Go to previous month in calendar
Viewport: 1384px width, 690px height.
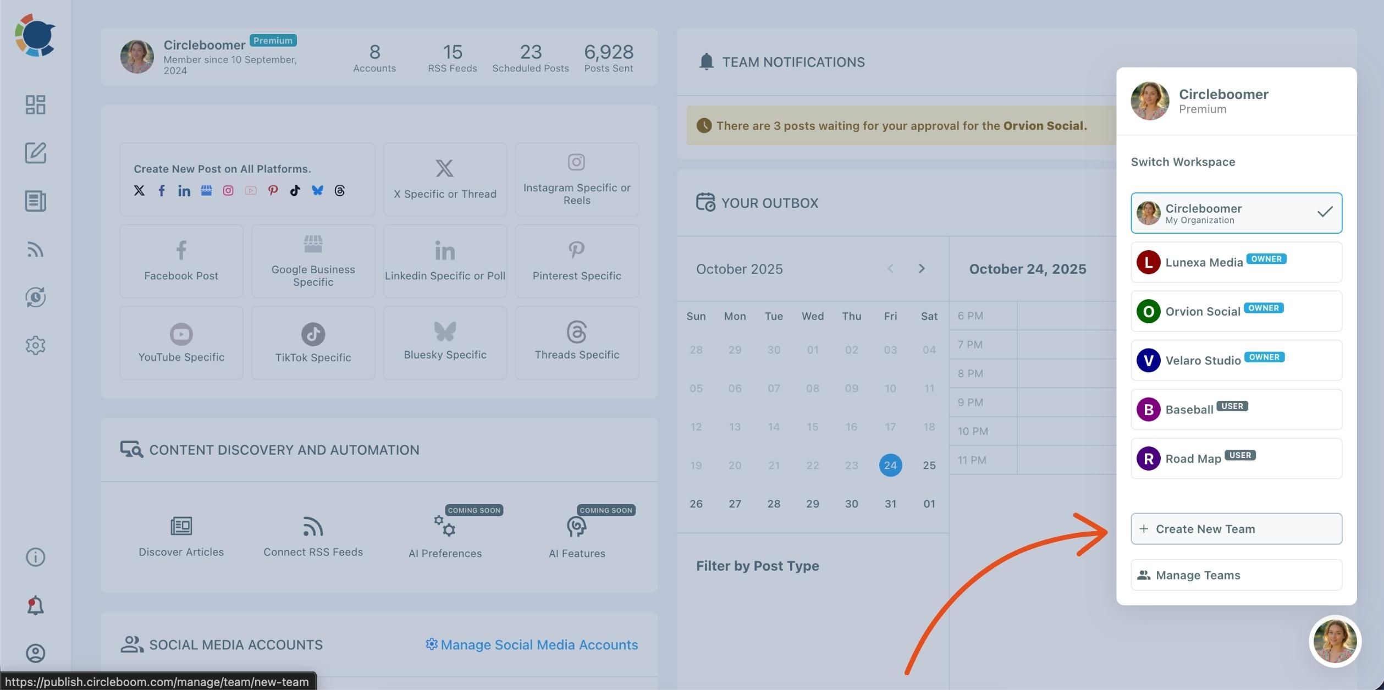890,269
